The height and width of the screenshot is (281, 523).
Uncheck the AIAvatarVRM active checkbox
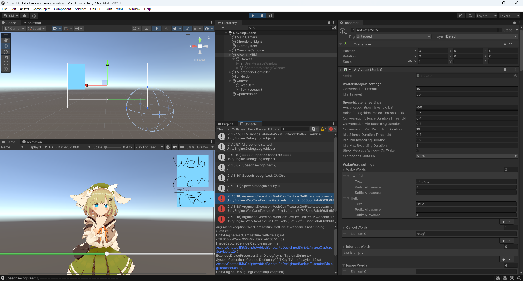pyautogui.click(x=352, y=30)
